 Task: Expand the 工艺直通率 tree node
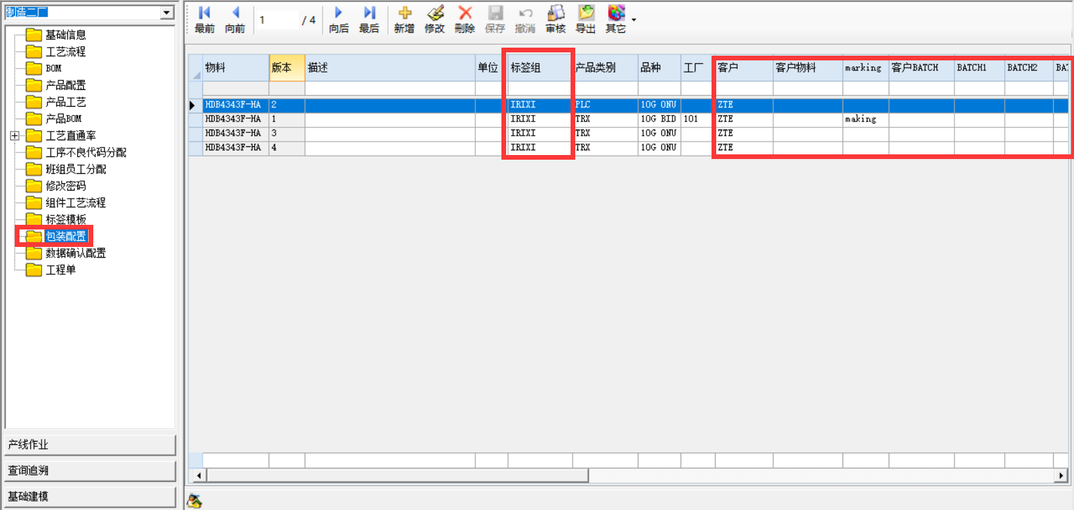[15, 136]
